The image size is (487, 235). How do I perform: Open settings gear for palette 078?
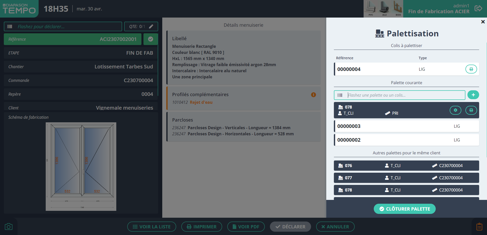pos(455,110)
